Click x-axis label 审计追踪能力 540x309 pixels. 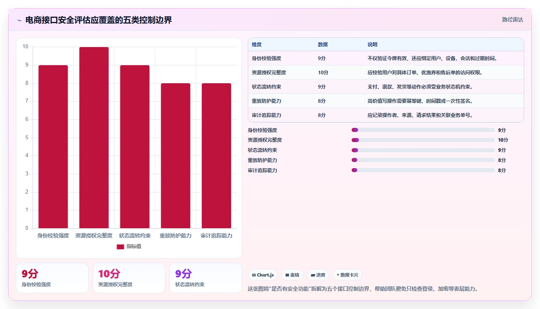click(x=216, y=236)
